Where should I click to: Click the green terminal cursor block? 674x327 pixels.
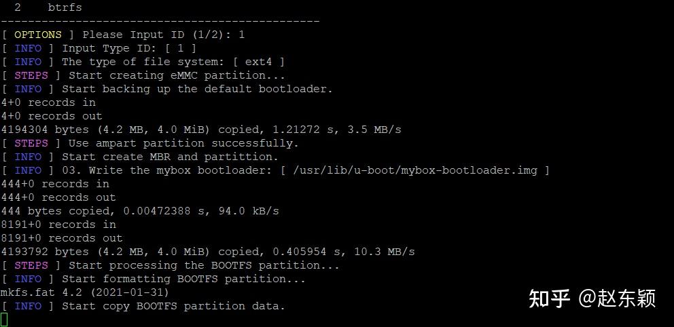coord(4,320)
